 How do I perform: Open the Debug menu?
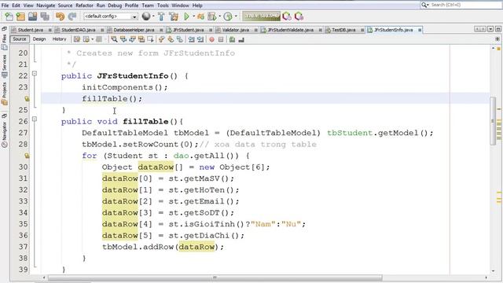[115, 6]
